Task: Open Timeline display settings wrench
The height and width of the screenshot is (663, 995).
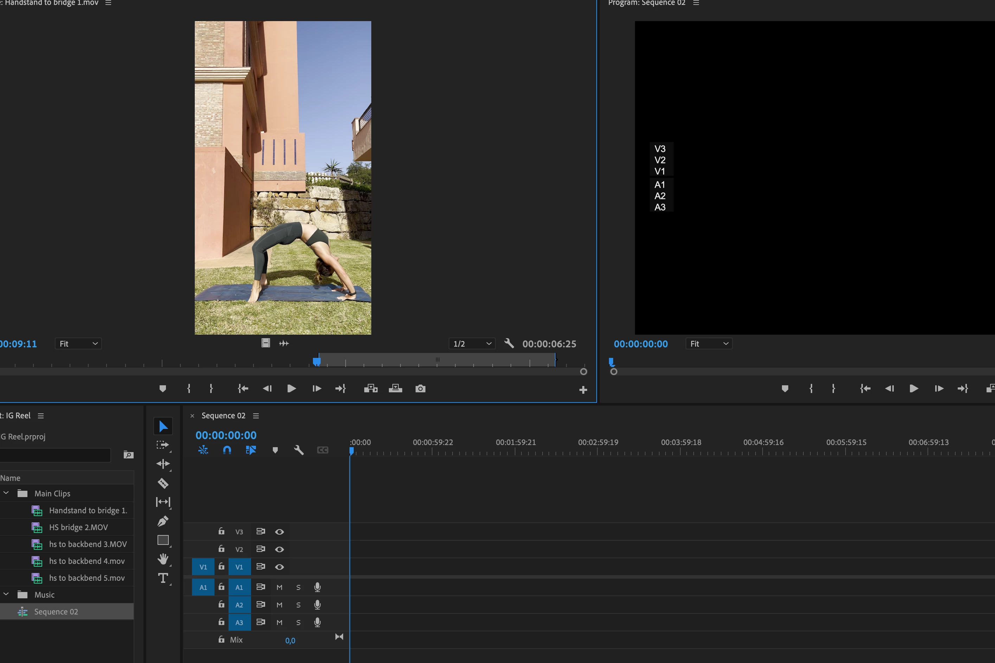Action: click(298, 450)
